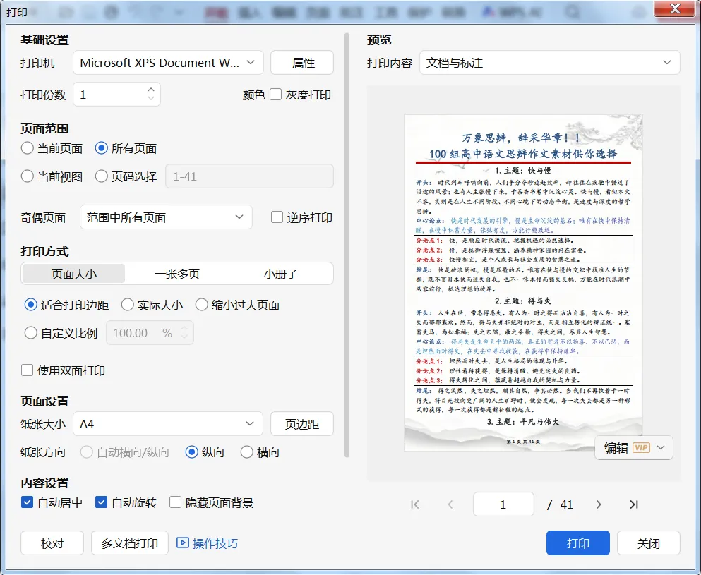This screenshot has width=701, height=575.
Task: Decrease the print copies count
Action: [x=151, y=98]
